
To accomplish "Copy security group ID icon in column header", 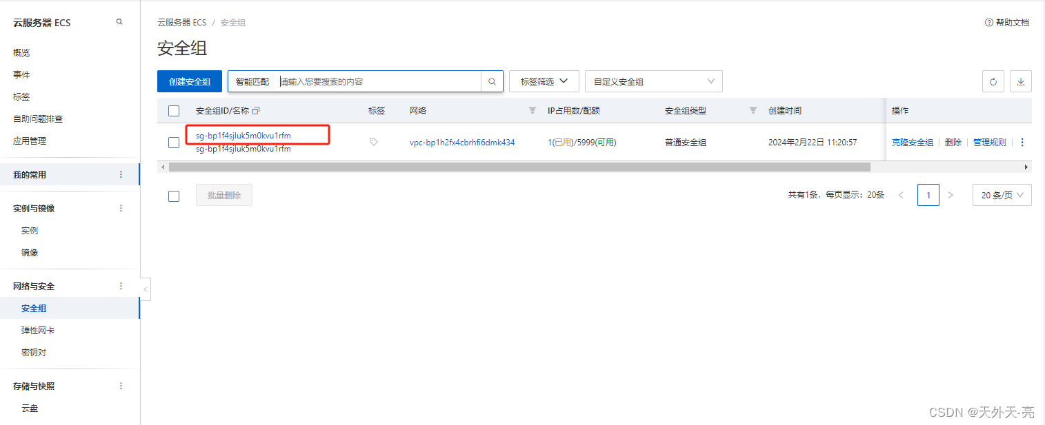I will tap(256, 110).
